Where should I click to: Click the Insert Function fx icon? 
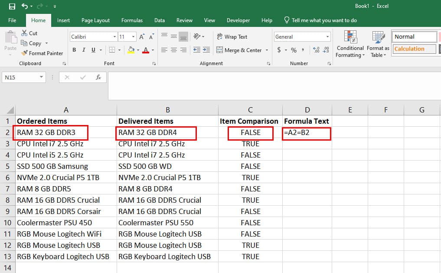(x=98, y=77)
